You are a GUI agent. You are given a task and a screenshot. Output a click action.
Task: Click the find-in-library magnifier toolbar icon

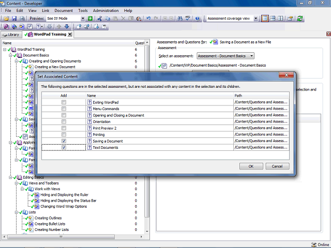139,19
